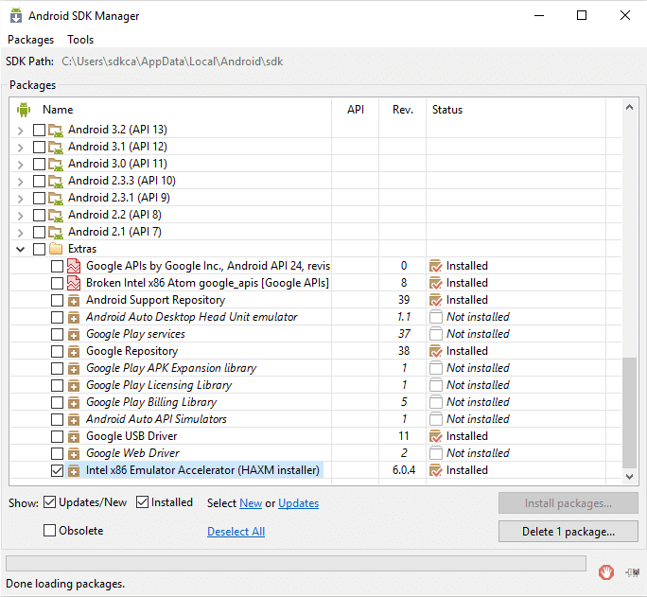Open the Tools menu
Viewport: 647px width, 597px height.
coord(80,40)
